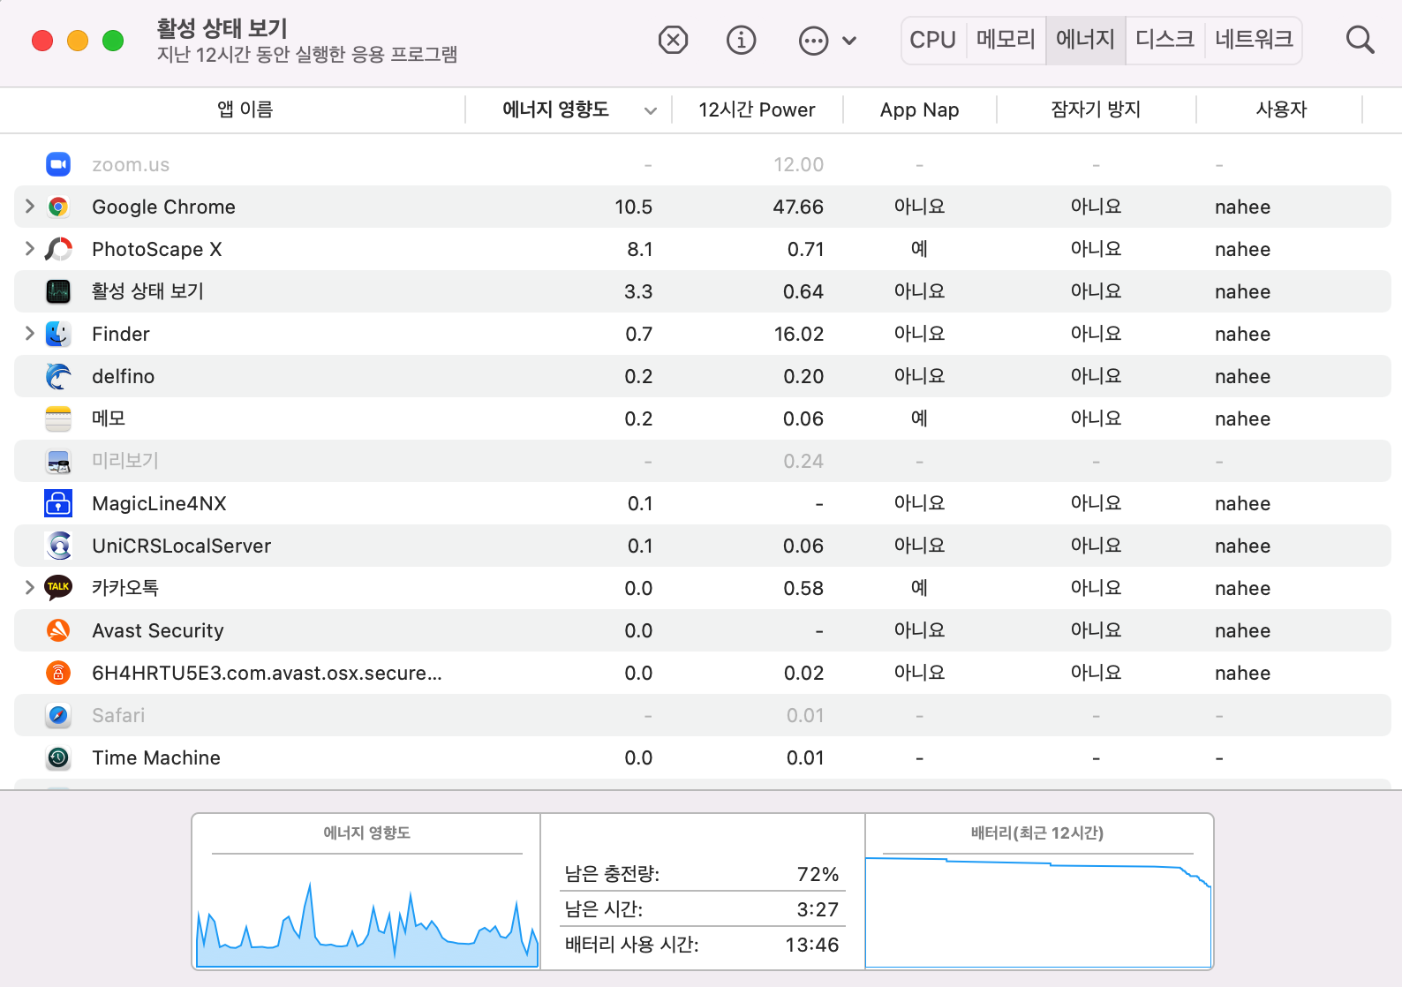1402x987 pixels.
Task: Click zoom.us power value 12.00
Action: point(798,164)
